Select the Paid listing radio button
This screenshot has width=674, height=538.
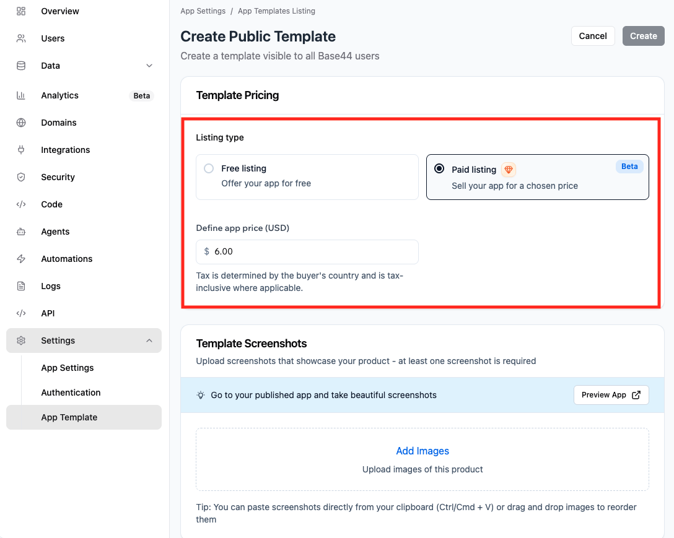pyautogui.click(x=439, y=169)
